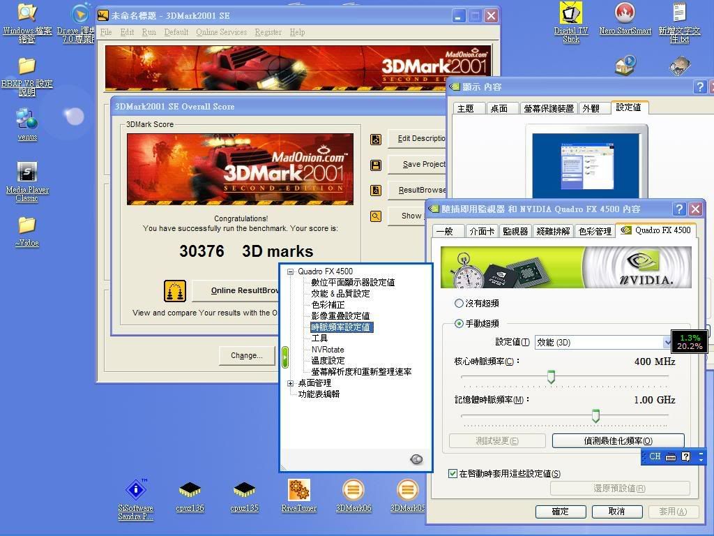The height and width of the screenshot is (536, 714).
Task: Click the Change... button in 3DMark
Action: pyautogui.click(x=246, y=355)
